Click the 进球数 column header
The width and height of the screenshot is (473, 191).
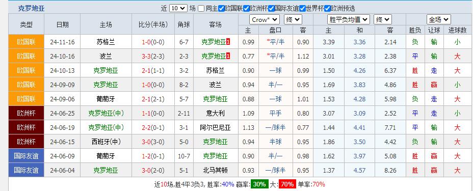coord(457,30)
